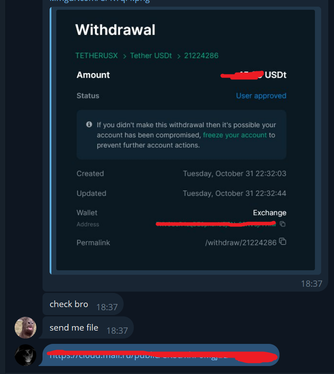
Task: Click the chevron after TETHERUSX
Action: (124, 56)
